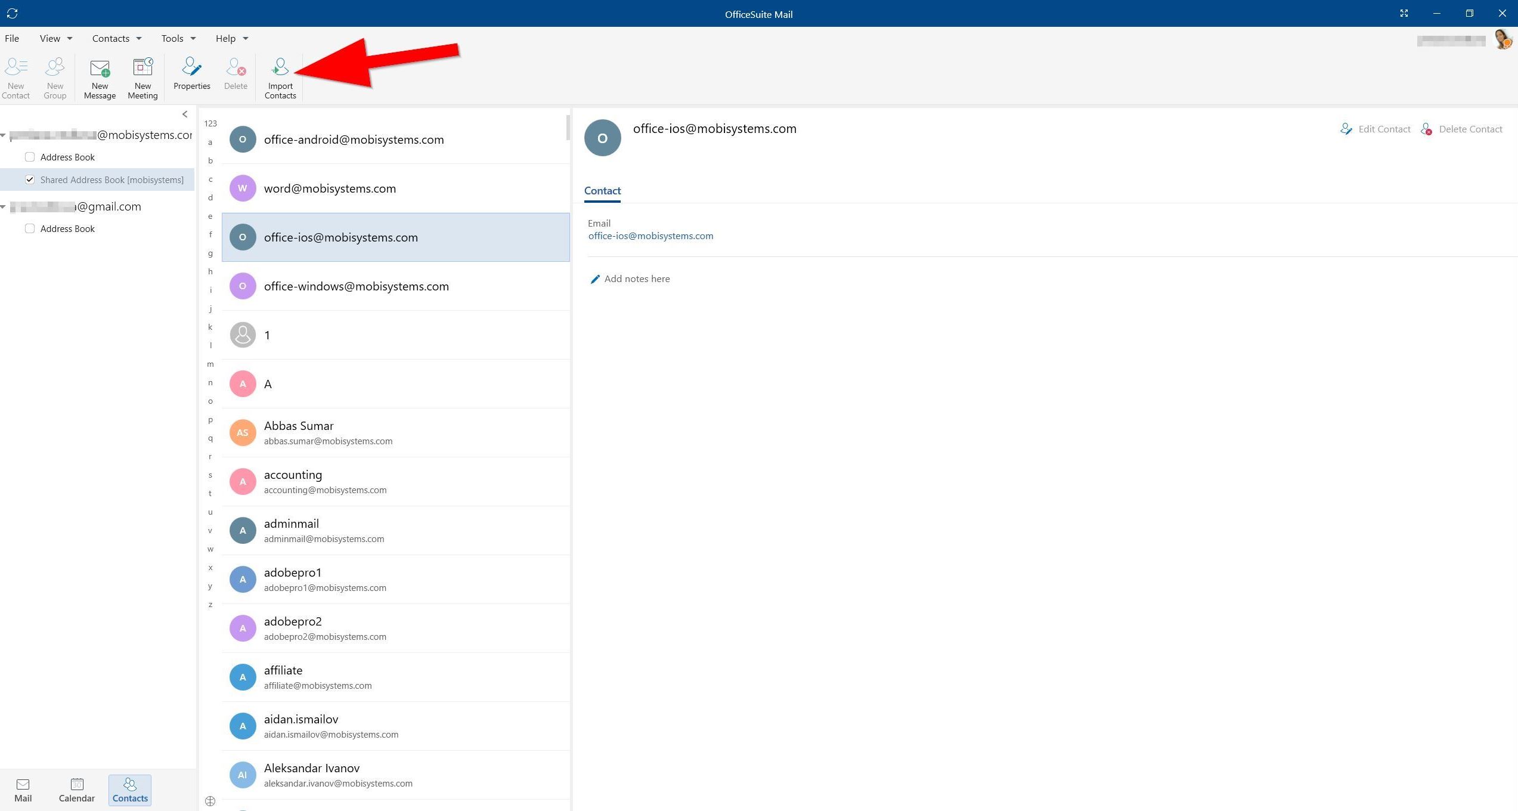Click the globe icon below alphabet index
This screenshot has height=811, width=1518.
(x=210, y=801)
